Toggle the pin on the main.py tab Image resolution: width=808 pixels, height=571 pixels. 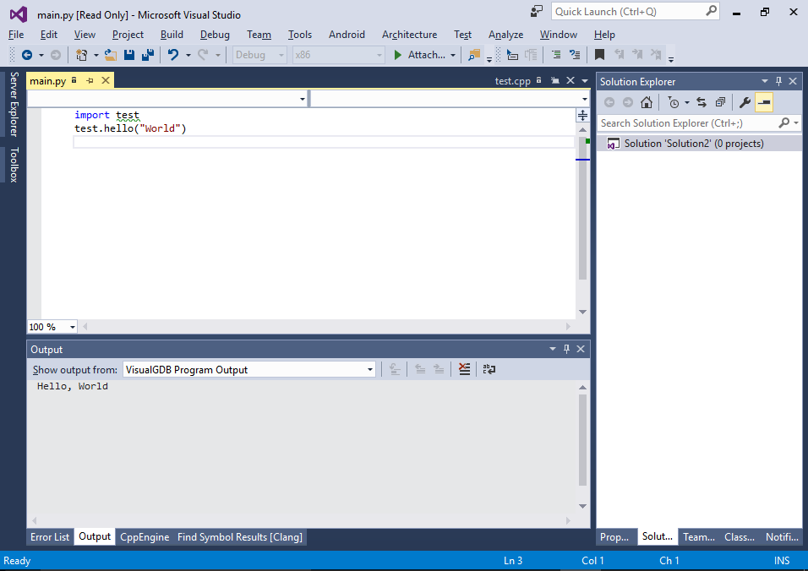coord(90,80)
